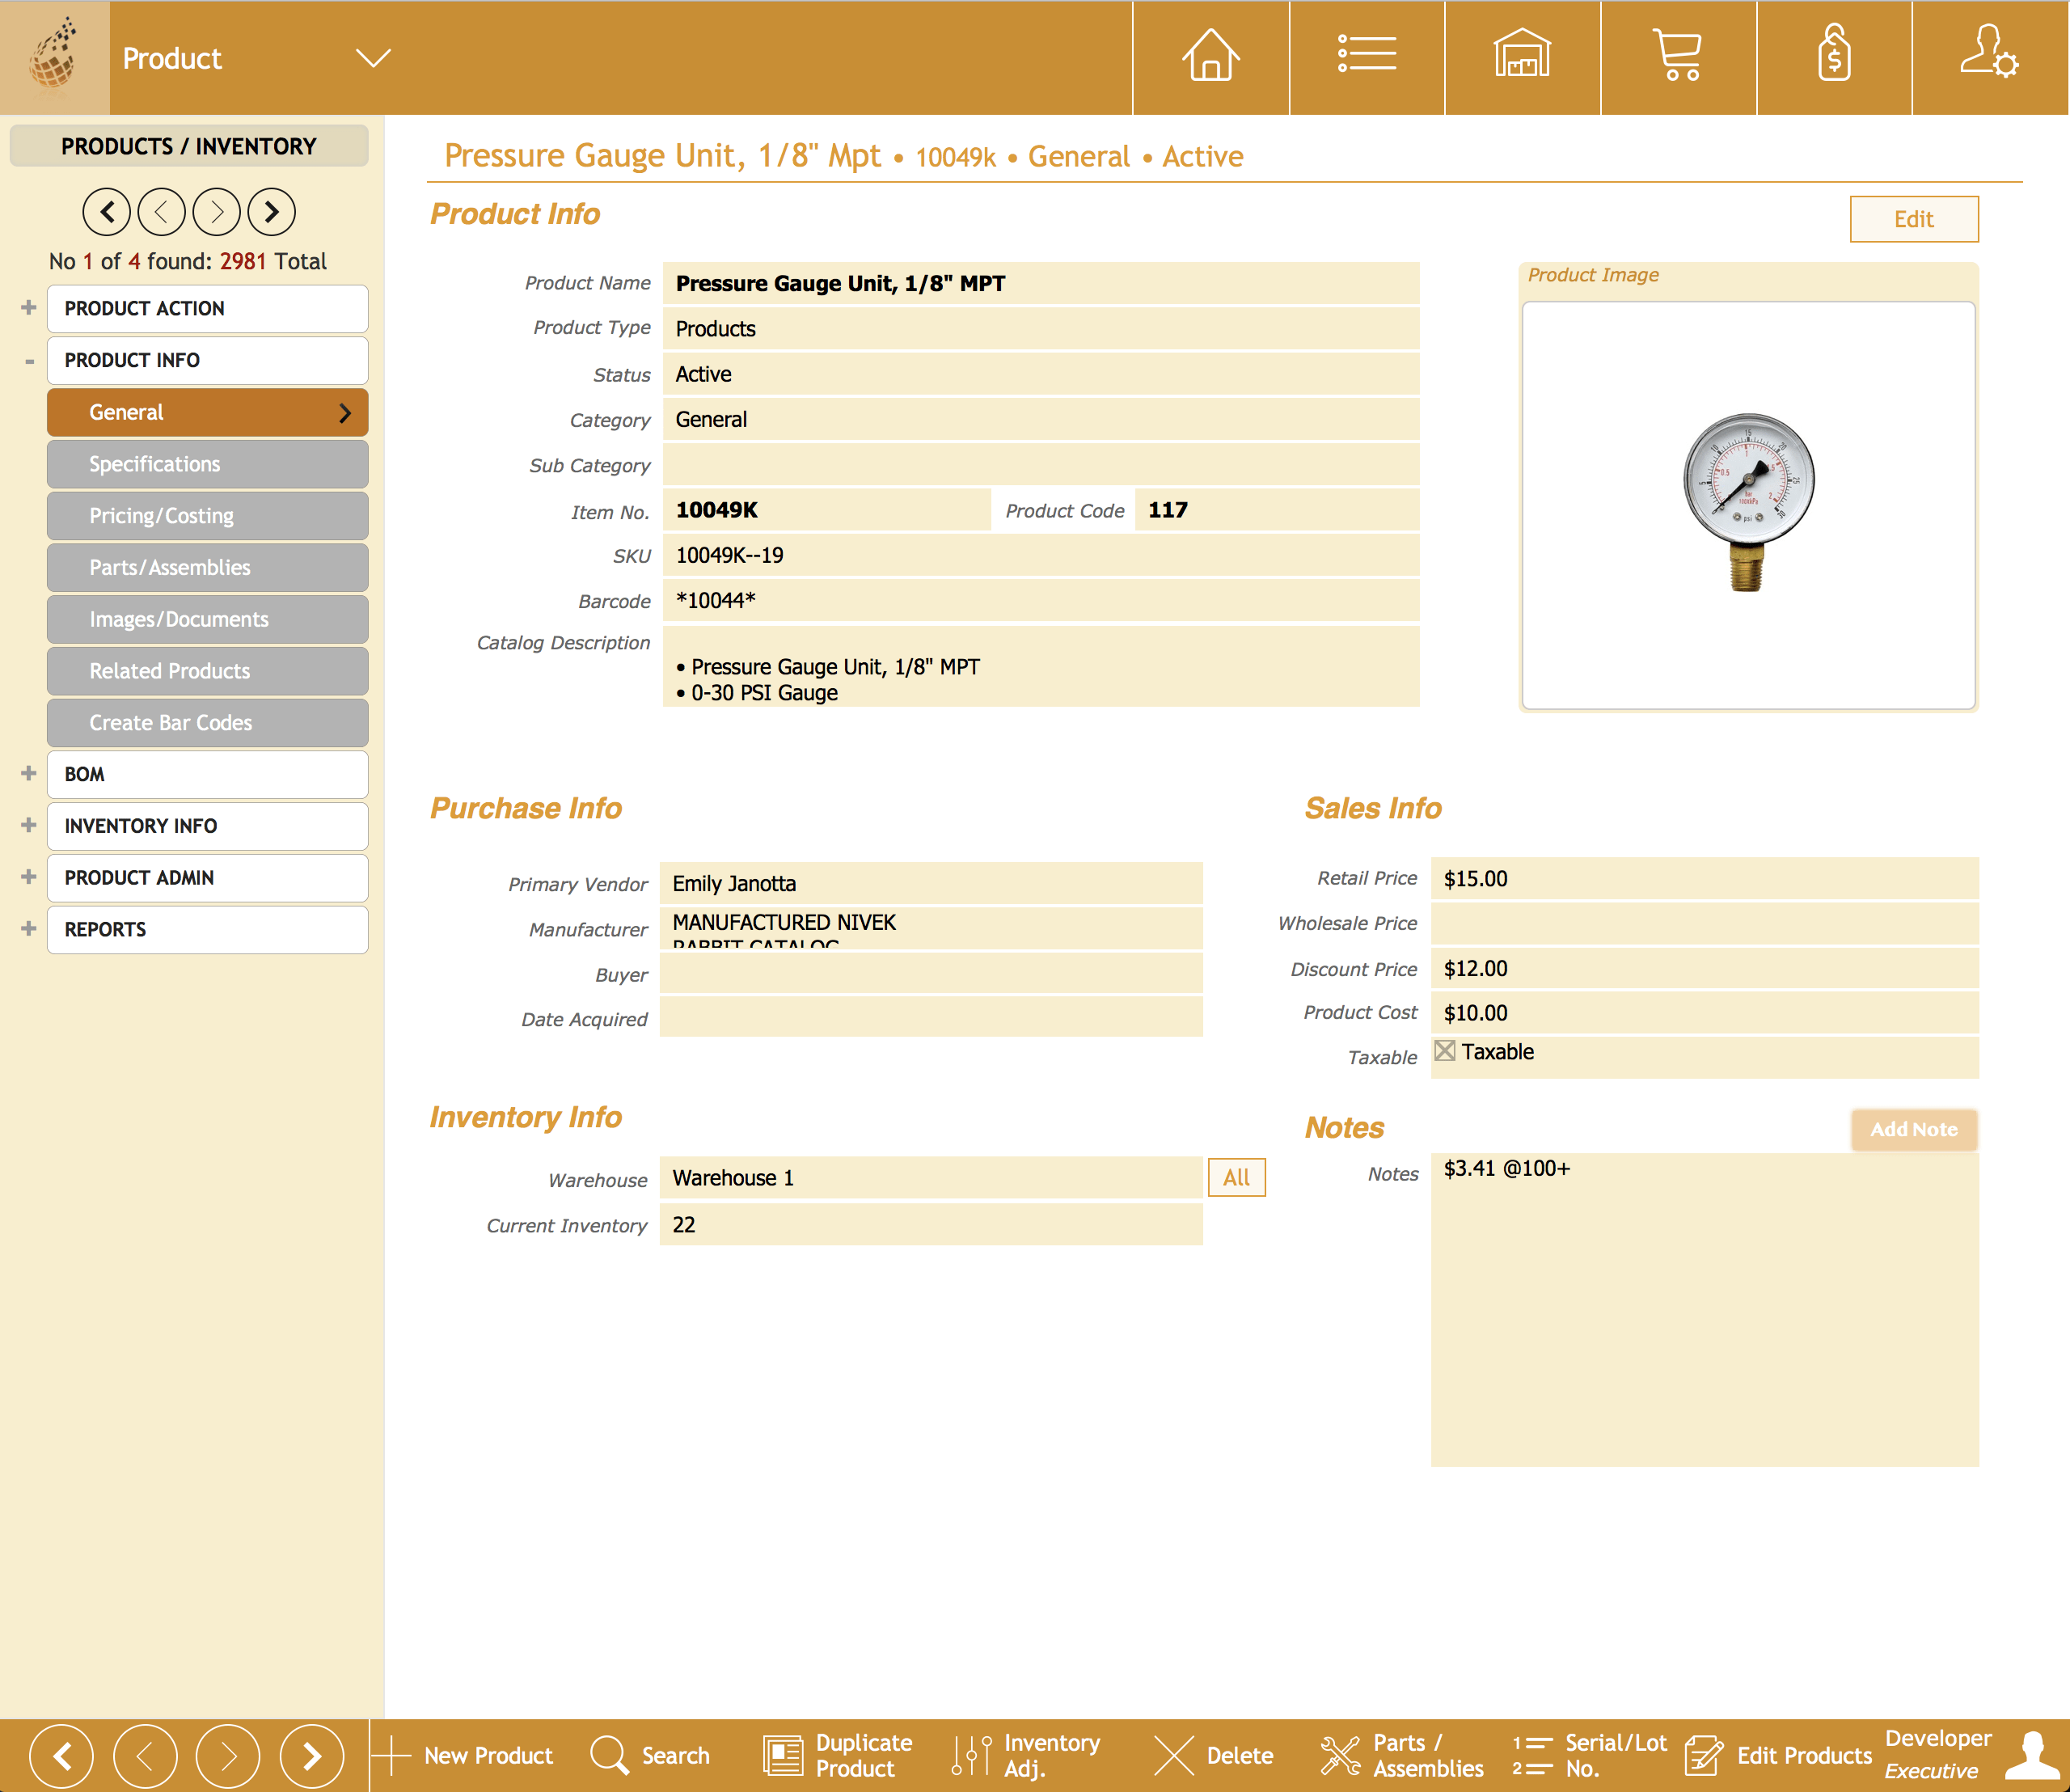Click the Manufacturer field MANUFACTURED NIVEK

click(931, 928)
